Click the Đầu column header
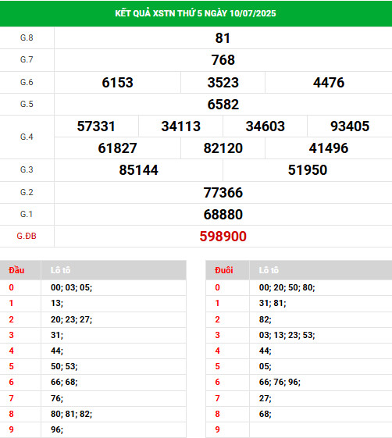This screenshot has height=438, width=392. (x=16, y=270)
